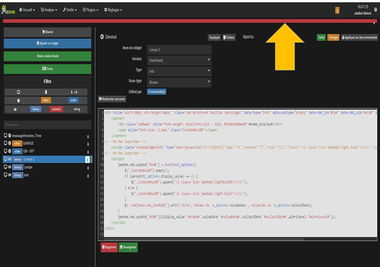Click the back arrow next to Général
Image resolution: width=380 pixels, height=267 pixels.
(x=102, y=37)
